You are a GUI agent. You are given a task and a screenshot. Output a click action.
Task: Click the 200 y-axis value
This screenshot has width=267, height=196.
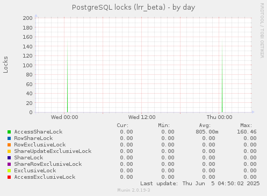pos(27,18)
